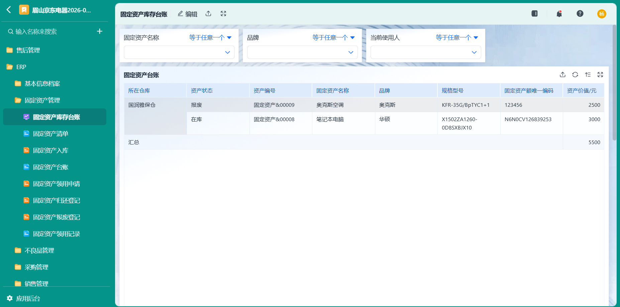Image resolution: width=620 pixels, height=307 pixels.
Task: Open the notebook icon in top bar
Action: pos(534,14)
